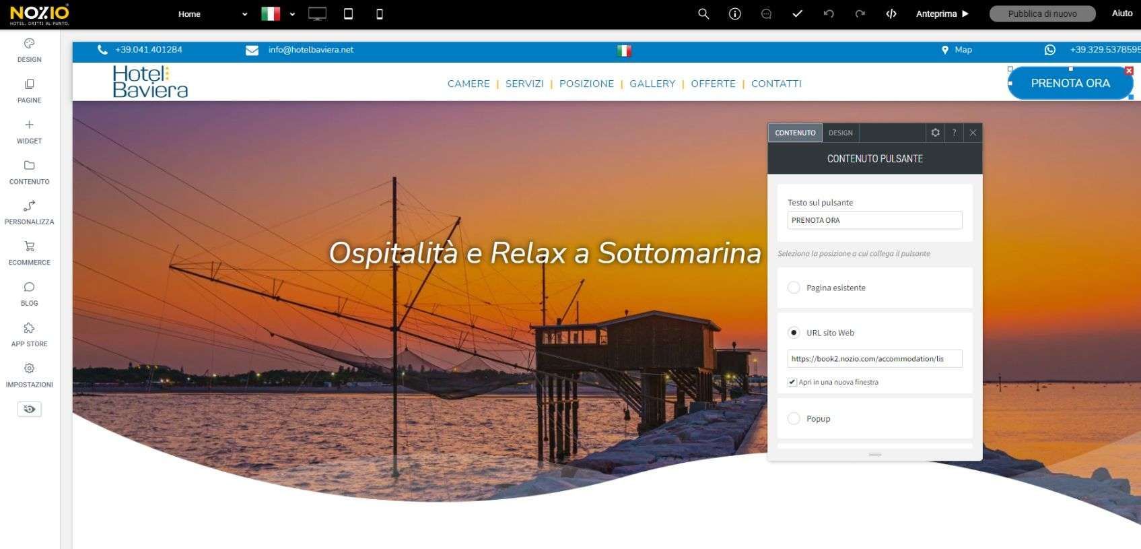The height and width of the screenshot is (549, 1141).
Task: Click the Map pin icon
Action: point(944,50)
